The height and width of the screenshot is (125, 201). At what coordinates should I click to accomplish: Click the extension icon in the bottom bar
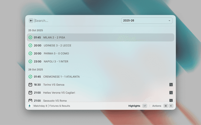point(30,106)
